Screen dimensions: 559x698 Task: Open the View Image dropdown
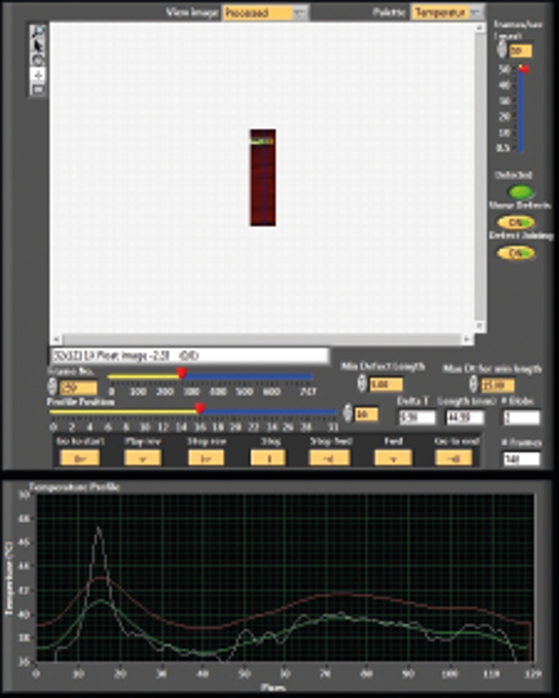[x=266, y=13]
